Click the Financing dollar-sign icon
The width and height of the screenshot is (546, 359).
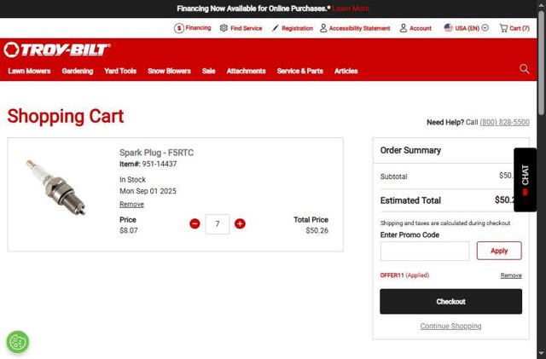[179, 28]
